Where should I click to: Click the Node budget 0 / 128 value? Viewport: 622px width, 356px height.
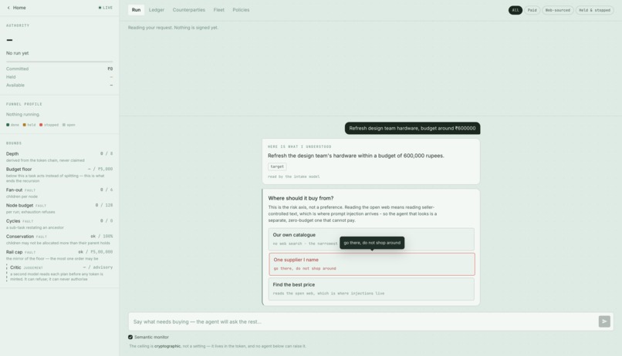pyautogui.click(x=104, y=205)
